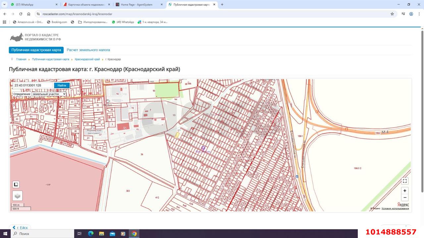This screenshot has width=424, height=238.
Task: Expand the Определение object type dropdown
Action: click(49, 94)
